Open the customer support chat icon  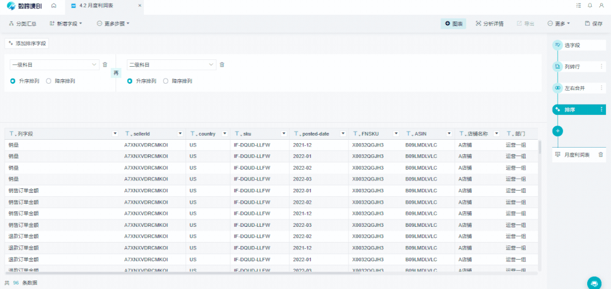[x=594, y=283]
